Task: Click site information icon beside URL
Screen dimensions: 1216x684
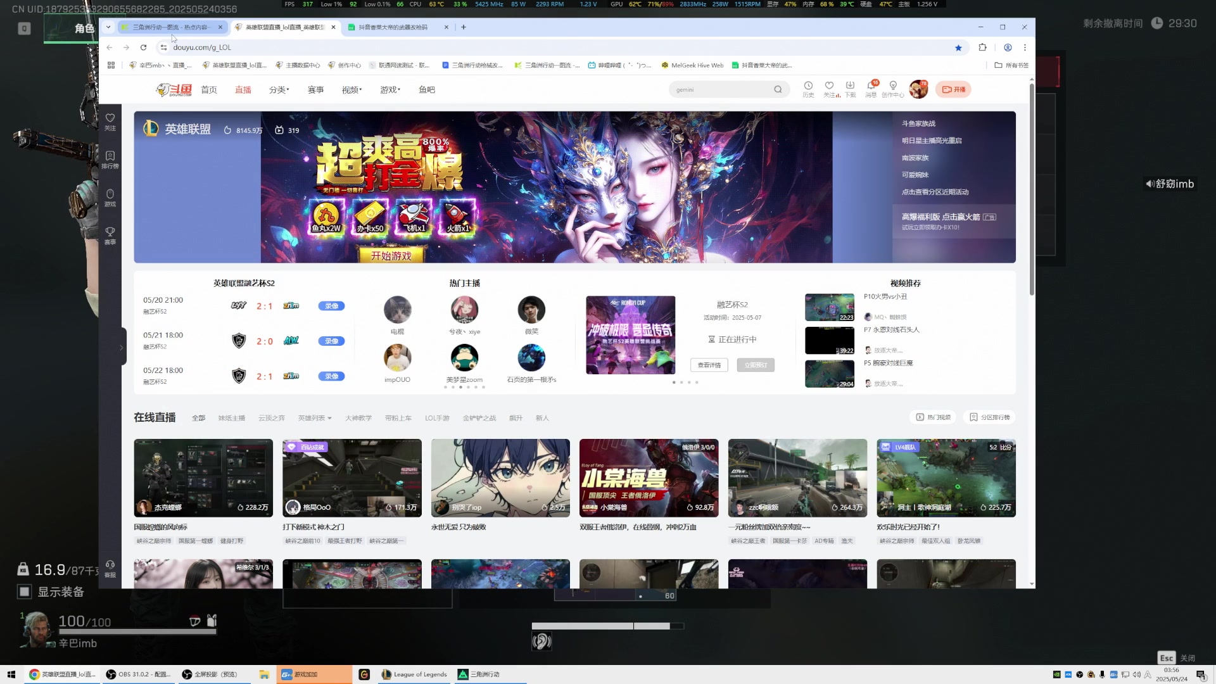Action: point(164,47)
